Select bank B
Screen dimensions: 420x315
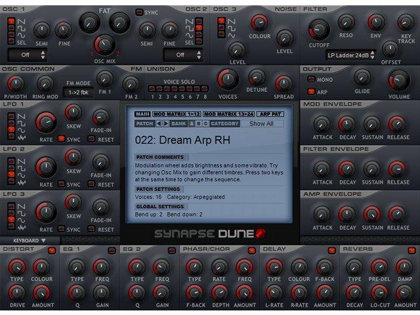(198, 123)
